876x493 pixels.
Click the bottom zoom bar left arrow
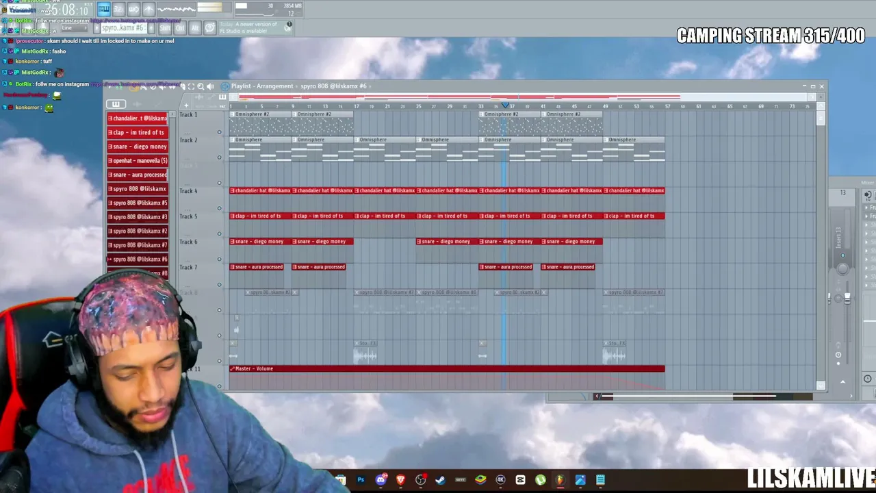[597, 396]
